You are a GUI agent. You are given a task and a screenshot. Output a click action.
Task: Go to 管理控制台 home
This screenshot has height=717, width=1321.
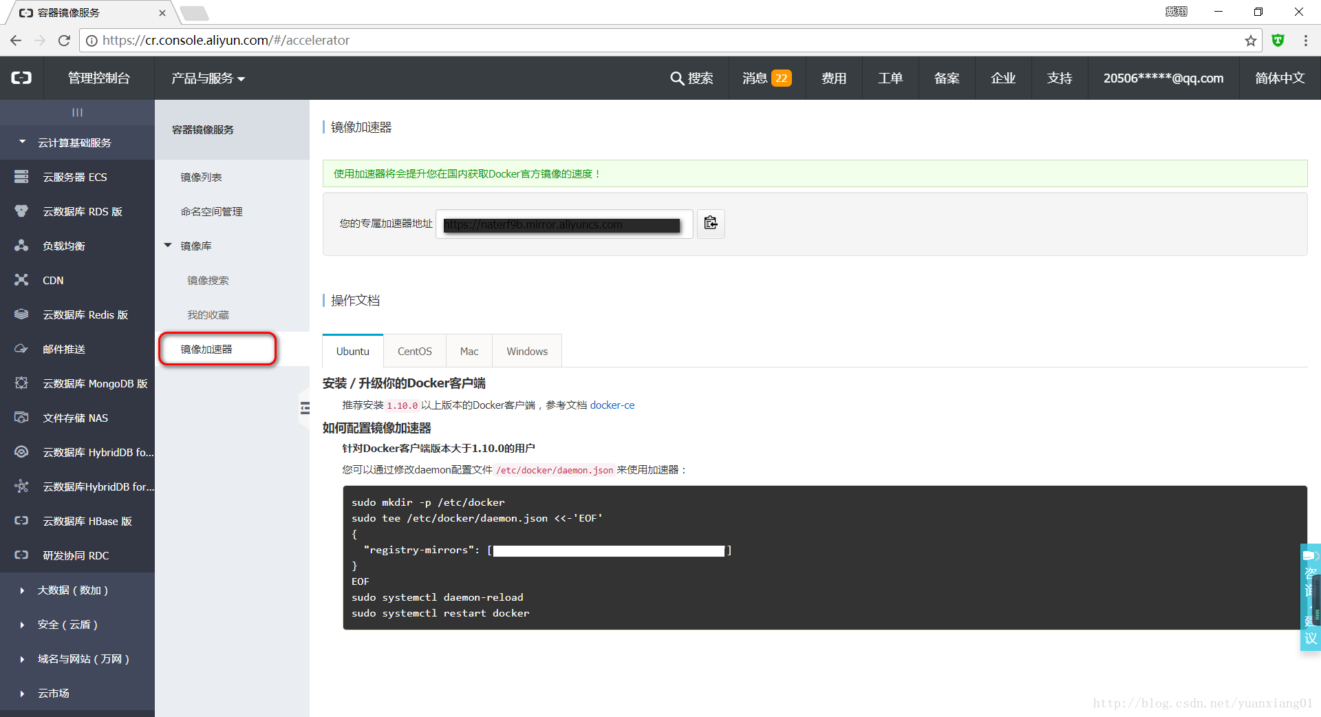[99, 78]
